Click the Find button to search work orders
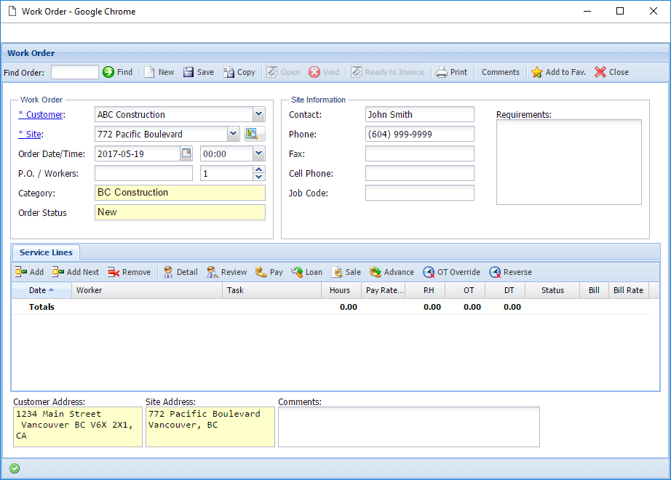The width and height of the screenshot is (671, 480). pyautogui.click(x=118, y=72)
